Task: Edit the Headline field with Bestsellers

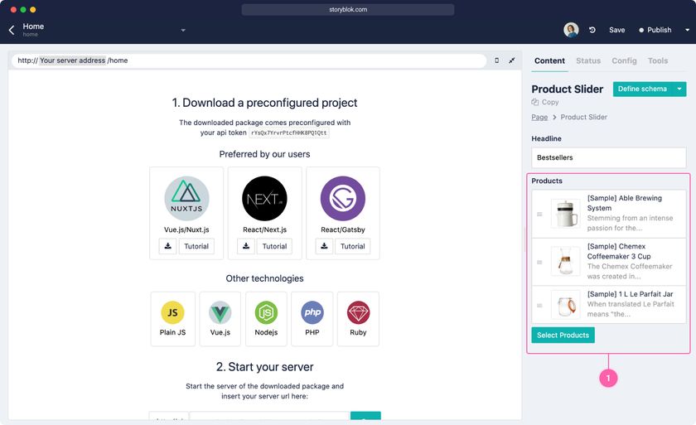Action: [608, 157]
